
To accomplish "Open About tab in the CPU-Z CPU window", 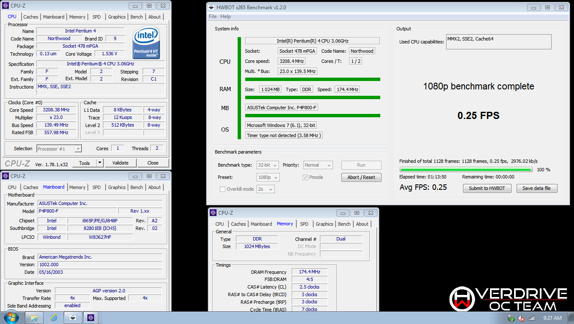I will click(154, 17).
